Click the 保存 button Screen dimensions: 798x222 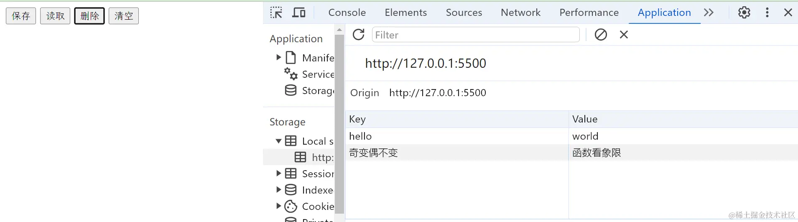point(21,16)
